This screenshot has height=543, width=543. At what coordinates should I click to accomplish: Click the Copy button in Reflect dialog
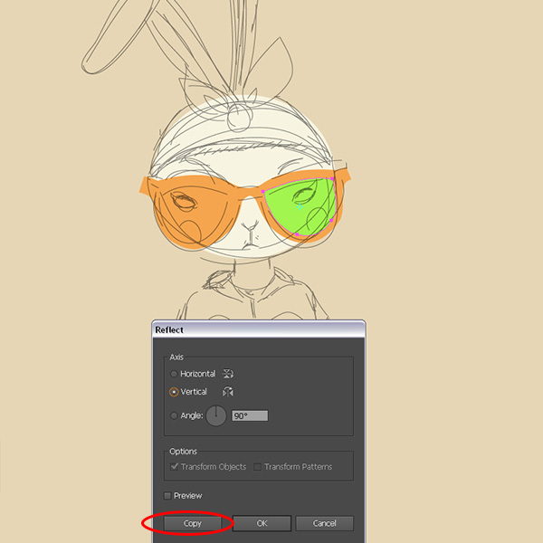pos(192,523)
